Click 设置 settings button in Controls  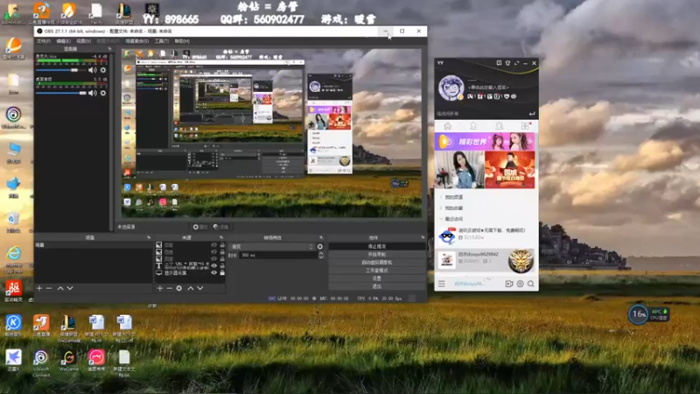pos(377,278)
